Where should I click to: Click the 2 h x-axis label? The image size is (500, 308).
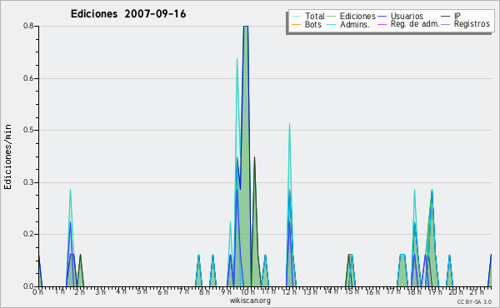[x=80, y=291]
